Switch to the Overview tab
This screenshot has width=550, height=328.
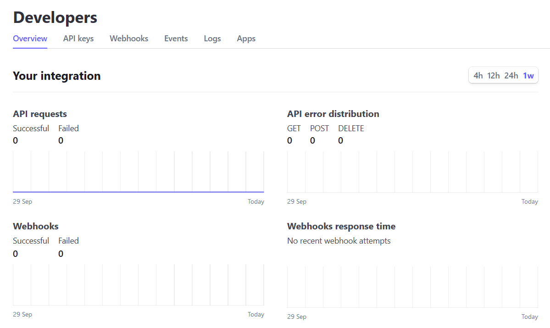(30, 39)
